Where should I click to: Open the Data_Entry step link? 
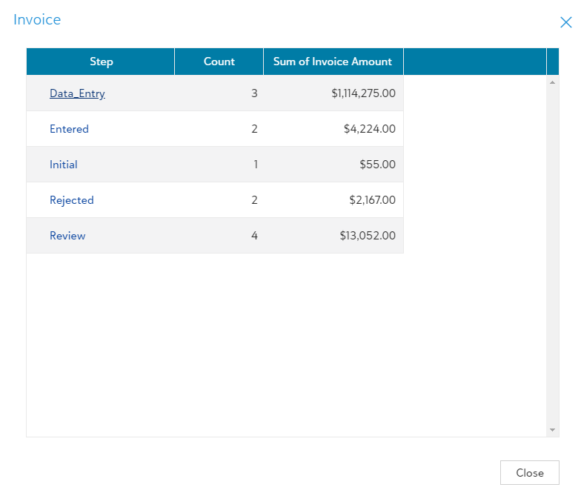(x=77, y=93)
